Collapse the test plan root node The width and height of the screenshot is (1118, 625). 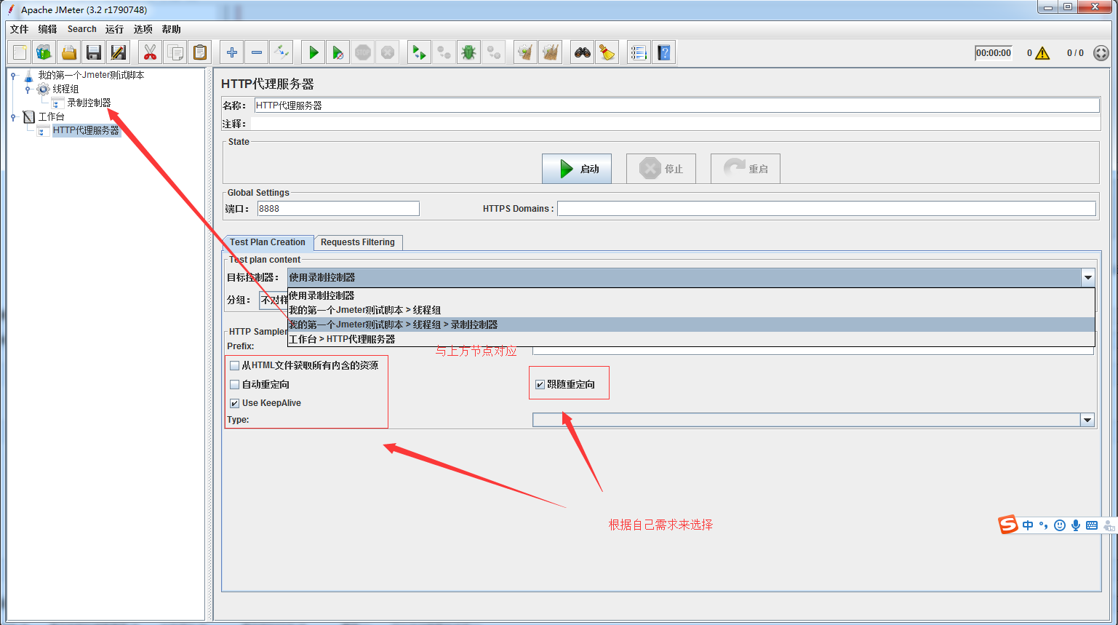click(x=13, y=75)
